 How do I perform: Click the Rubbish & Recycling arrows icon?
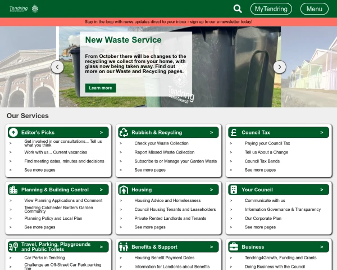(124, 132)
